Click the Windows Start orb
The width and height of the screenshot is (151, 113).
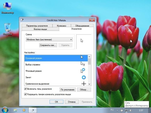point(5,110)
